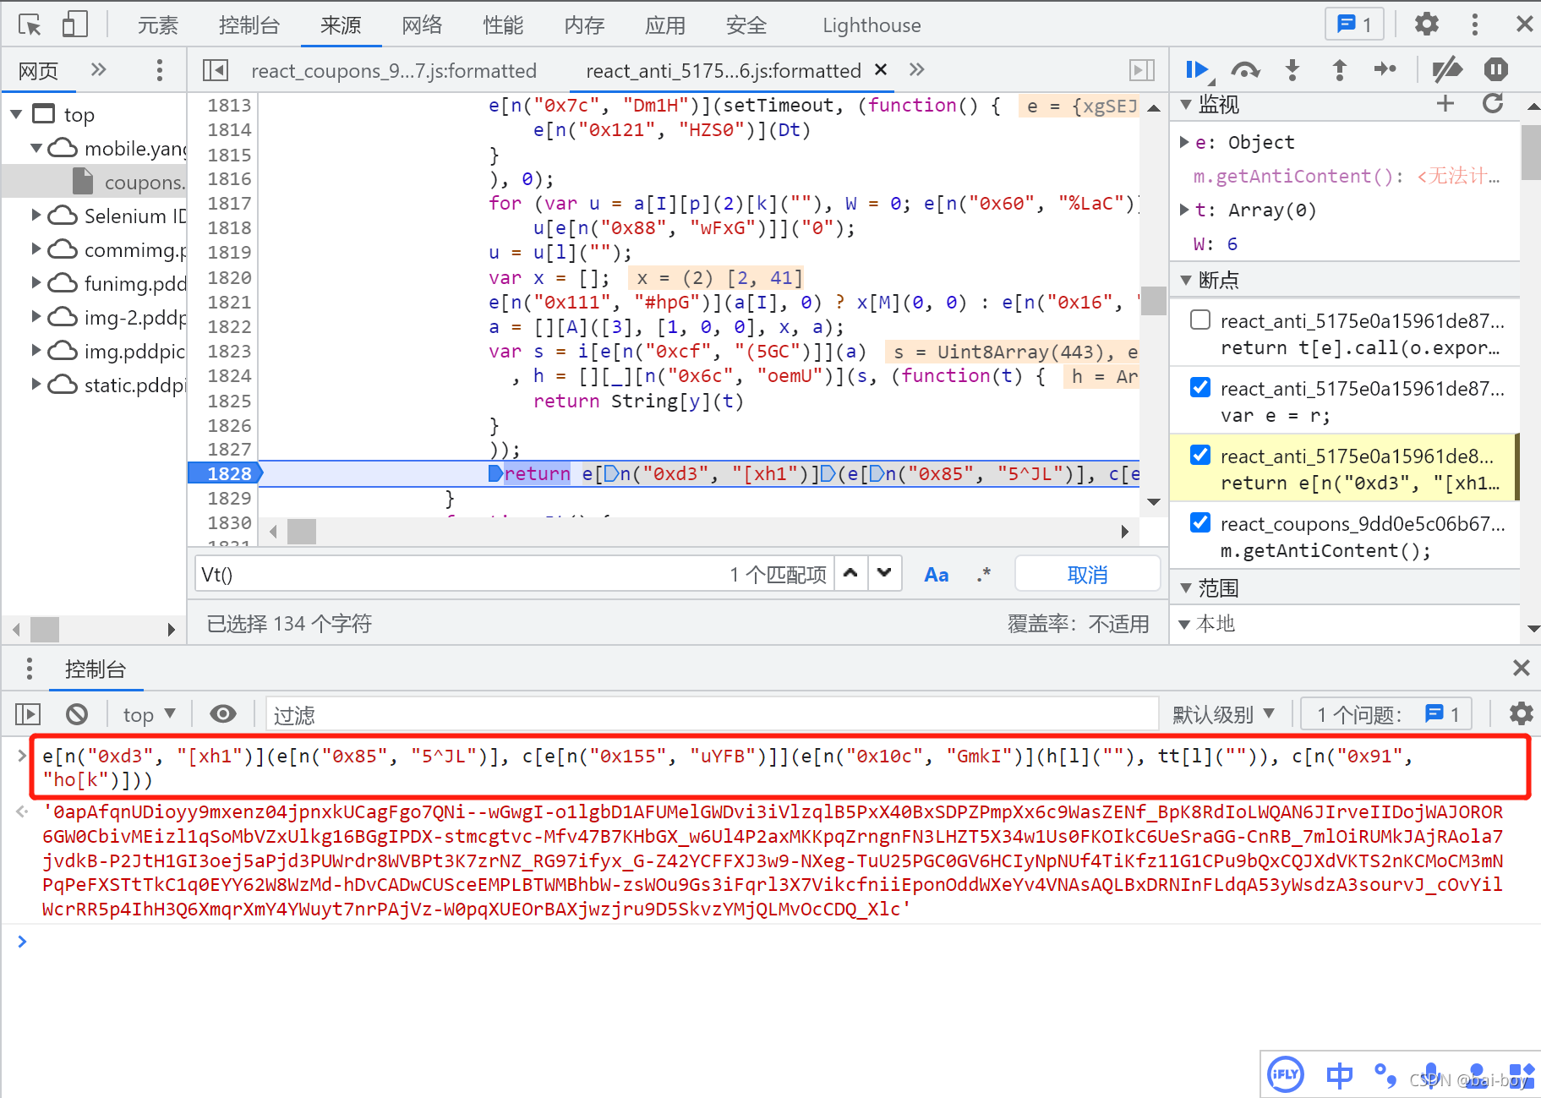
Task: Collapse the 监视 watch section
Action: click(x=1186, y=105)
